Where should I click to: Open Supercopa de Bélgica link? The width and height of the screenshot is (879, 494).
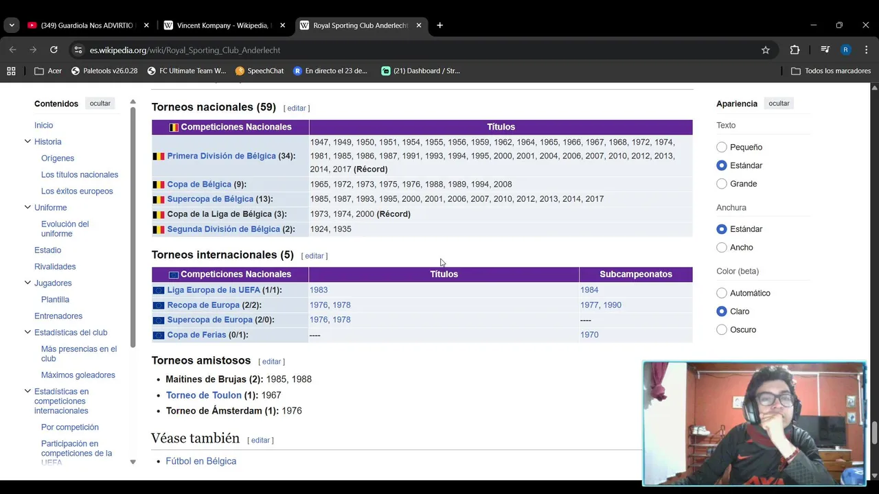tap(210, 199)
